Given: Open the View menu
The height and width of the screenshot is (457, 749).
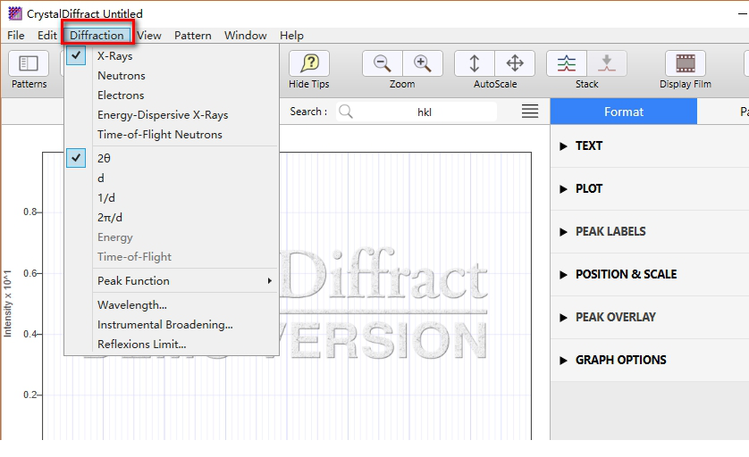Looking at the screenshot, I should pyautogui.click(x=149, y=36).
